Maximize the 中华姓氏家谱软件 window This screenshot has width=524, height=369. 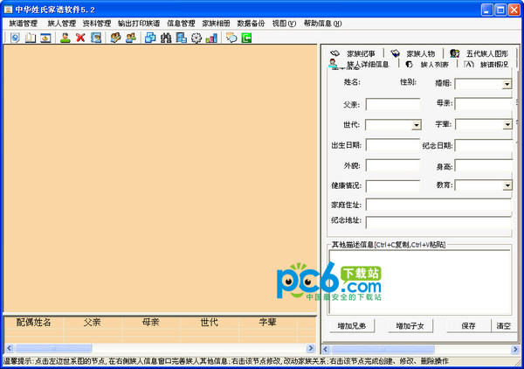click(x=500, y=10)
